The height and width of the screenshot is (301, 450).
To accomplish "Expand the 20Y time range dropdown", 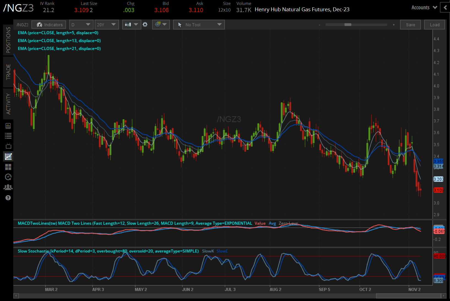I will pos(106,25).
